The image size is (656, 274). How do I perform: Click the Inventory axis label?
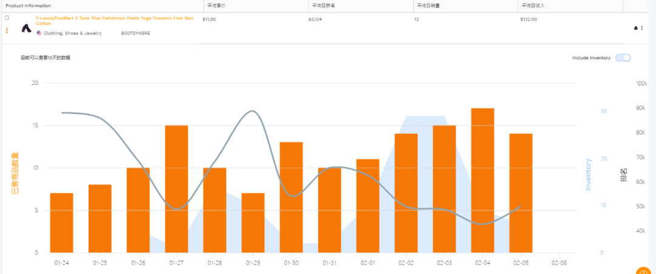tap(589, 174)
